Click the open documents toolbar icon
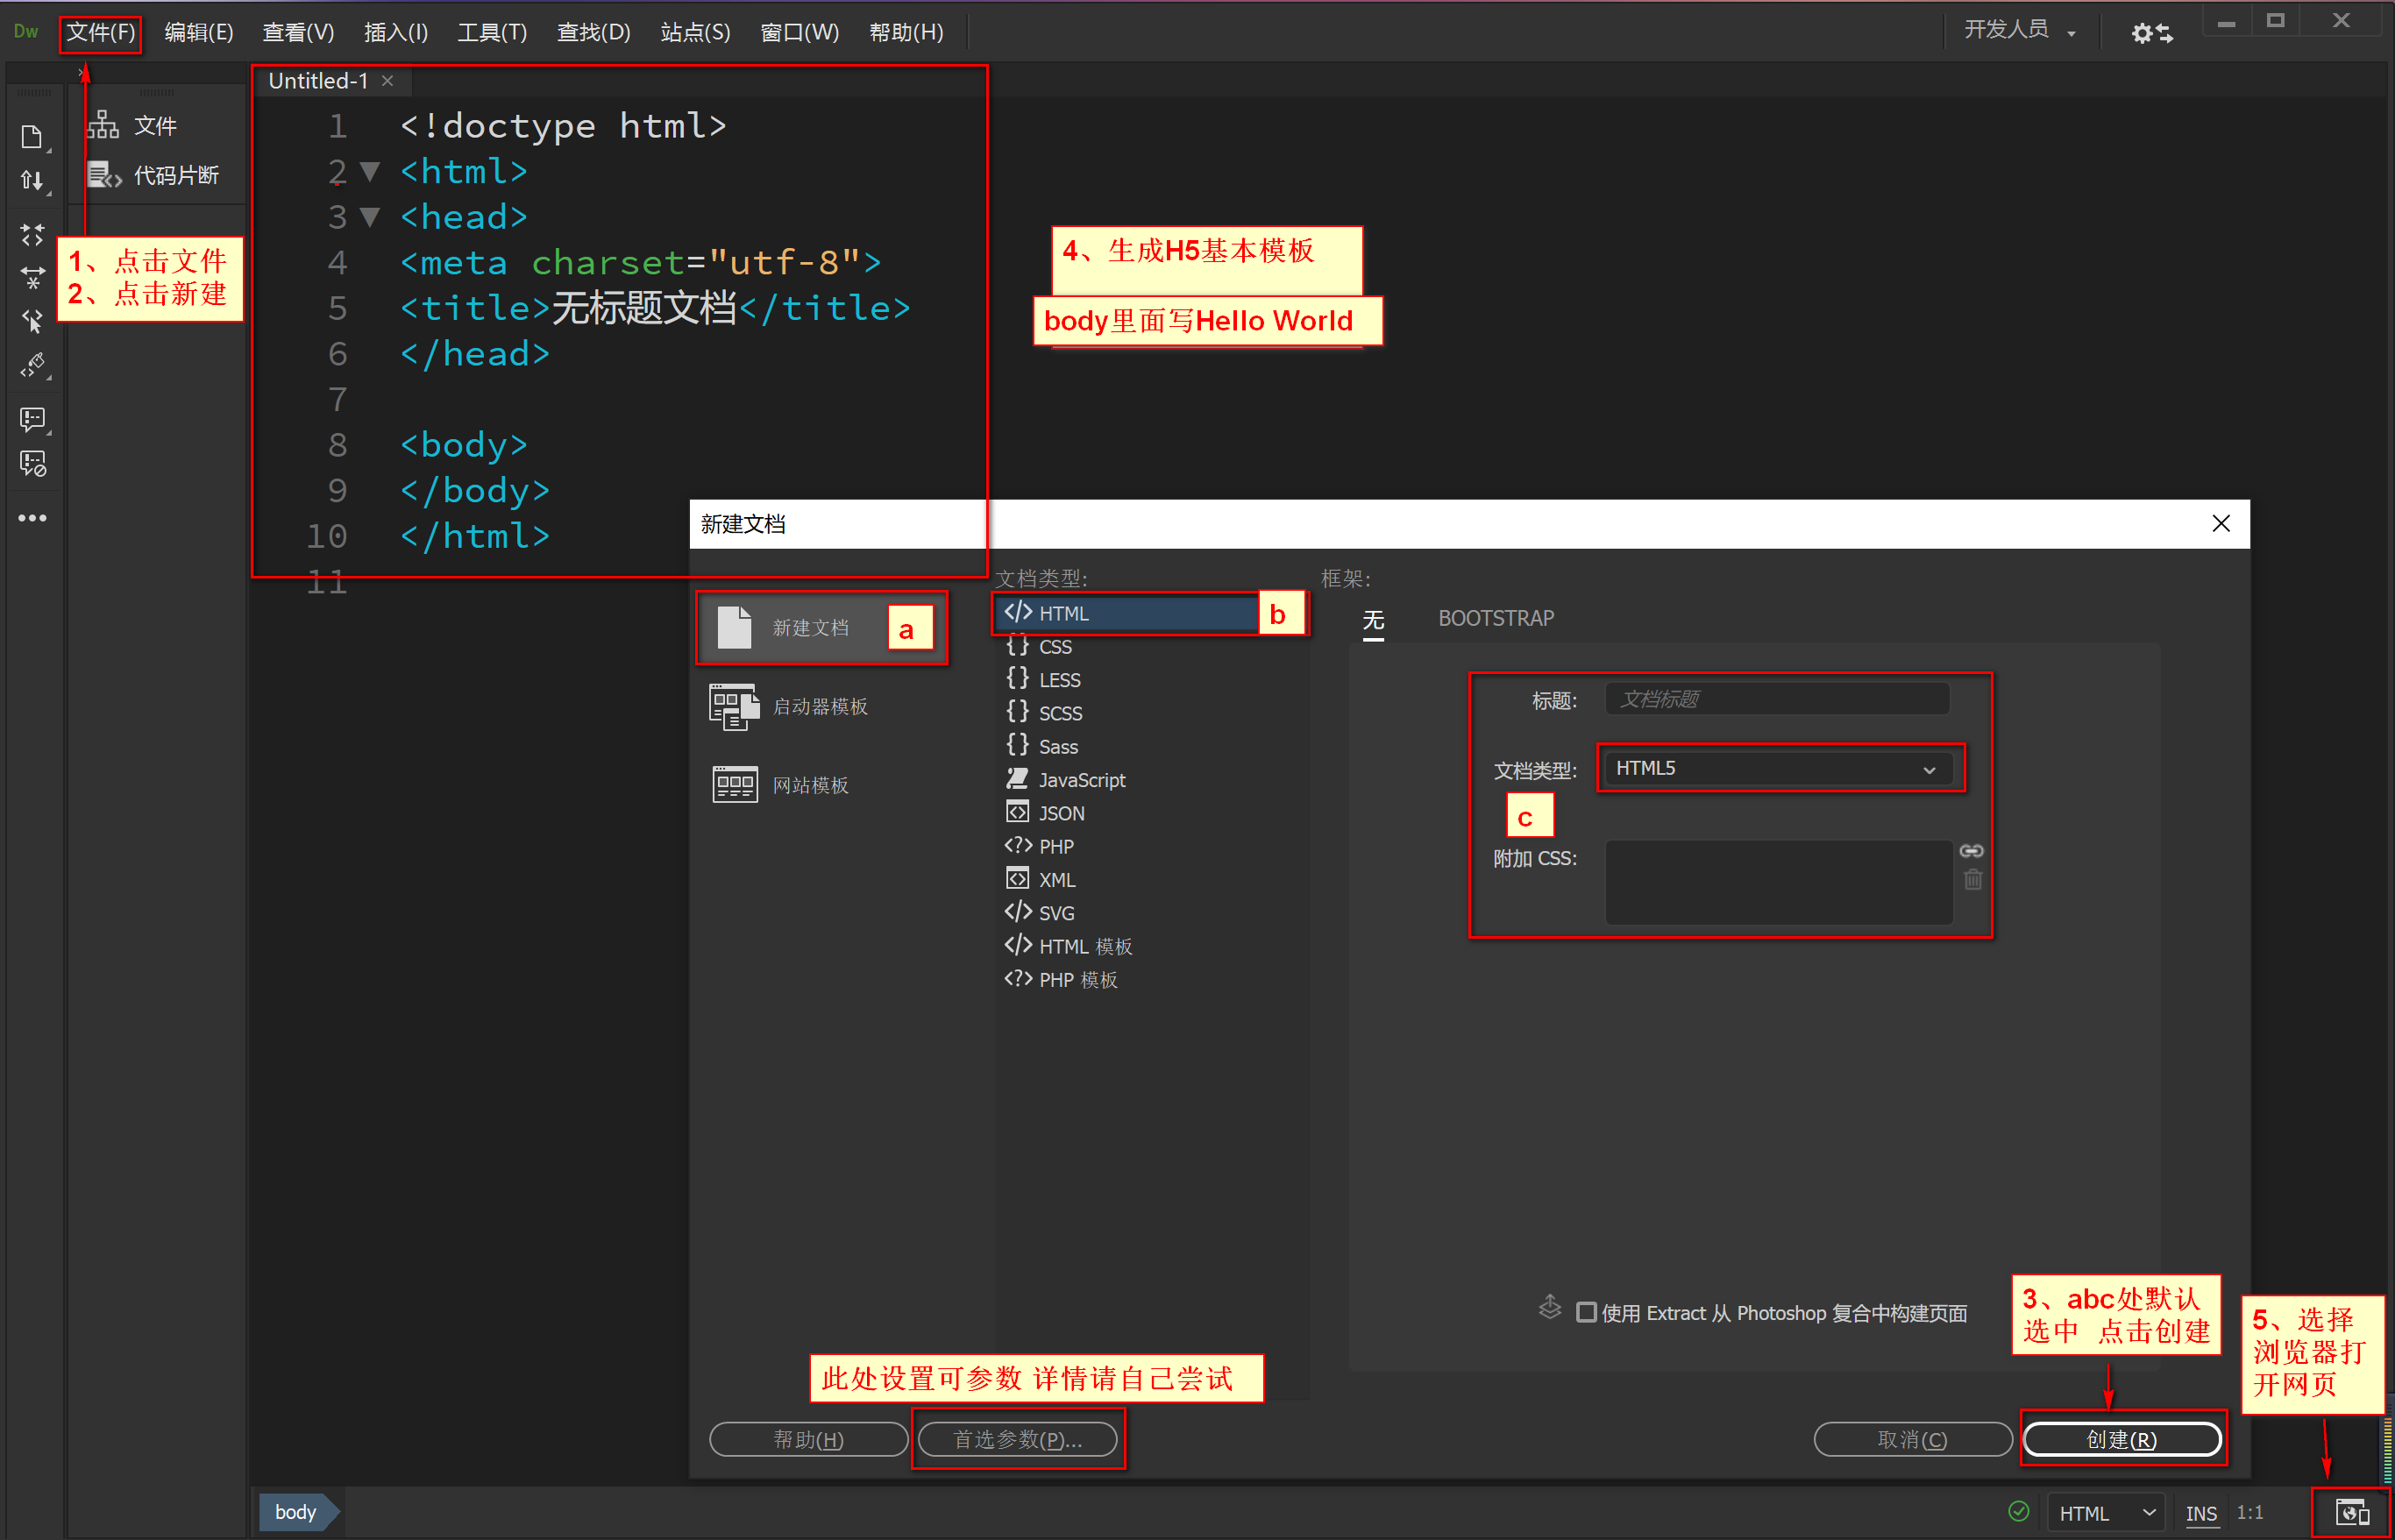Image resolution: width=2395 pixels, height=1540 pixels. [x=32, y=137]
